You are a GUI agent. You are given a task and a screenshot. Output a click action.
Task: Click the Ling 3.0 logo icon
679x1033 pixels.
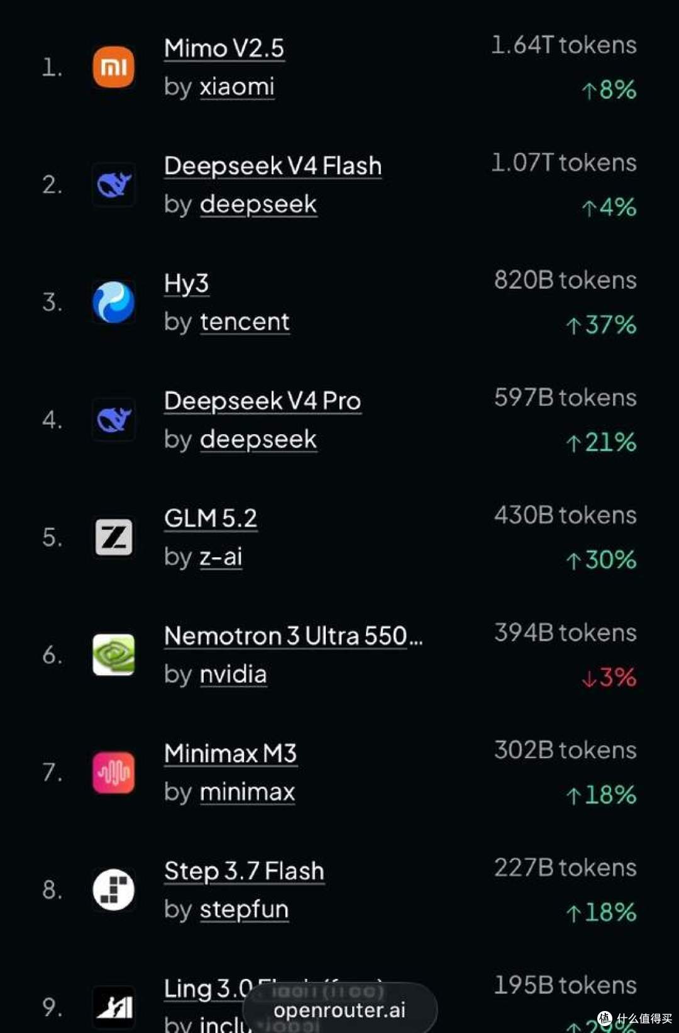[x=114, y=1007]
